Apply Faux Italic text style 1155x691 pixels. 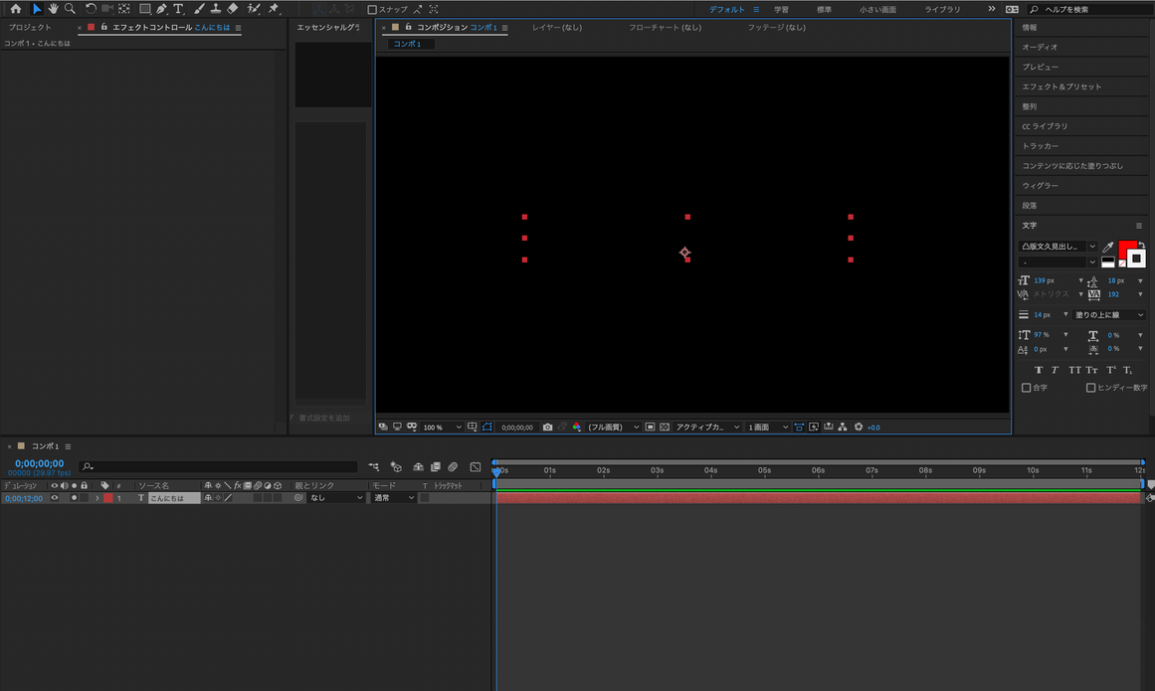(x=1055, y=370)
